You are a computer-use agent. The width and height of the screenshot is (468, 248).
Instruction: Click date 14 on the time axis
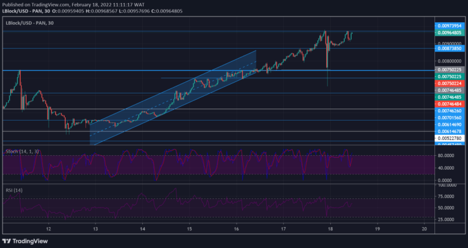[x=142, y=229]
